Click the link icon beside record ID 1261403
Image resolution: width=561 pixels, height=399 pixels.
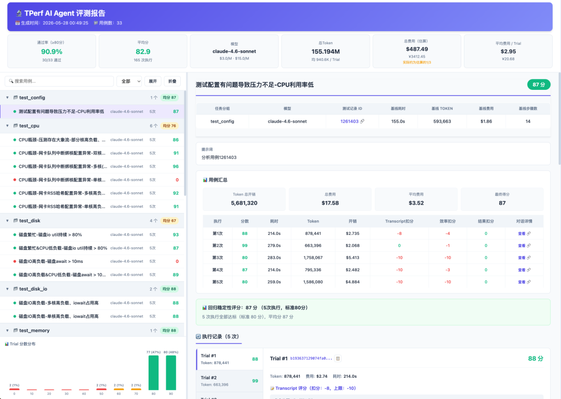(362, 121)
